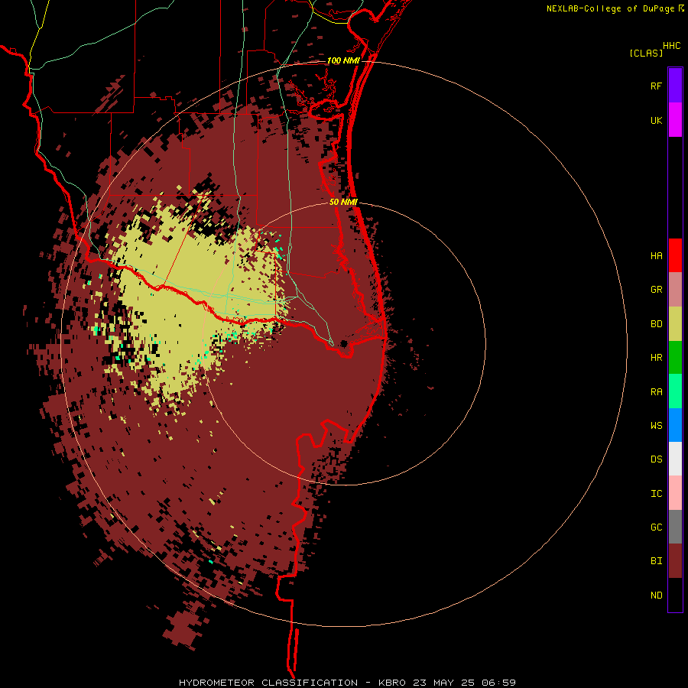This screenshot has width=688, height=688.
Task: Click the BD legend label
Action: pyautogui.click(x=656, y=324)
